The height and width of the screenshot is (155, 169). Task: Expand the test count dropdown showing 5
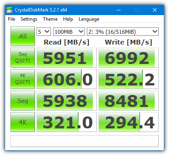tap(44, 32)
